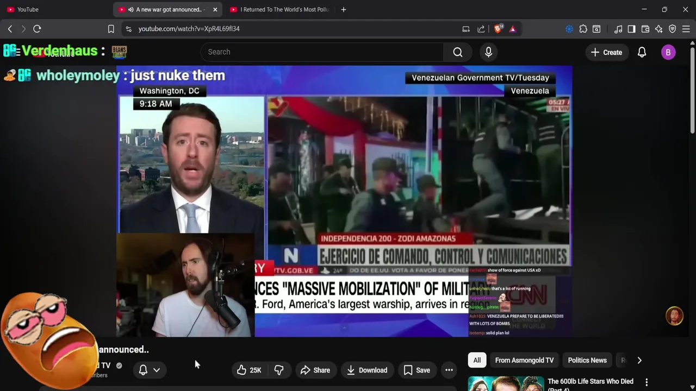Restore down the browser window
The image size is (696, 391).
point(664,9)
